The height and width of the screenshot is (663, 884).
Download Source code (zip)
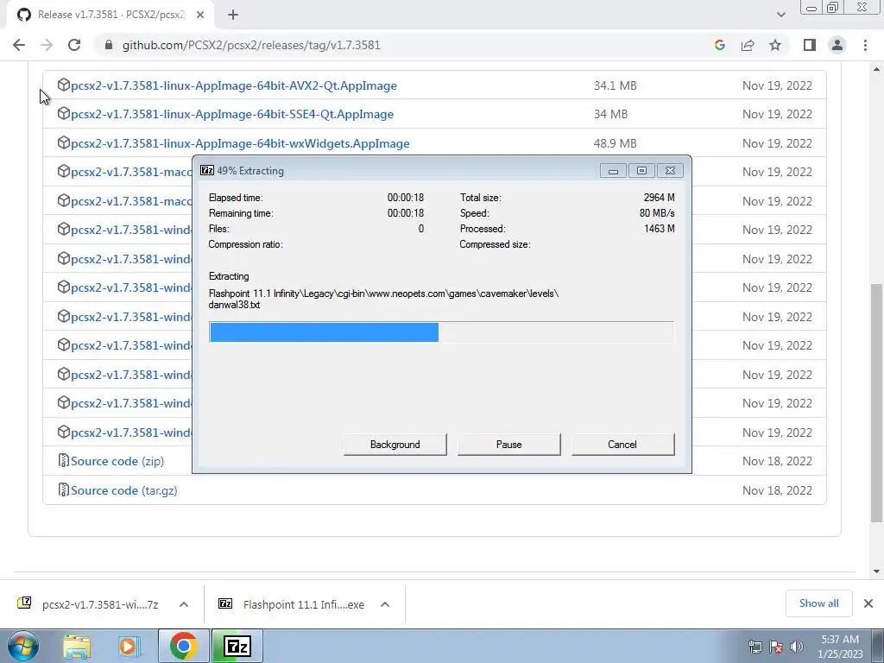[117, 461]
